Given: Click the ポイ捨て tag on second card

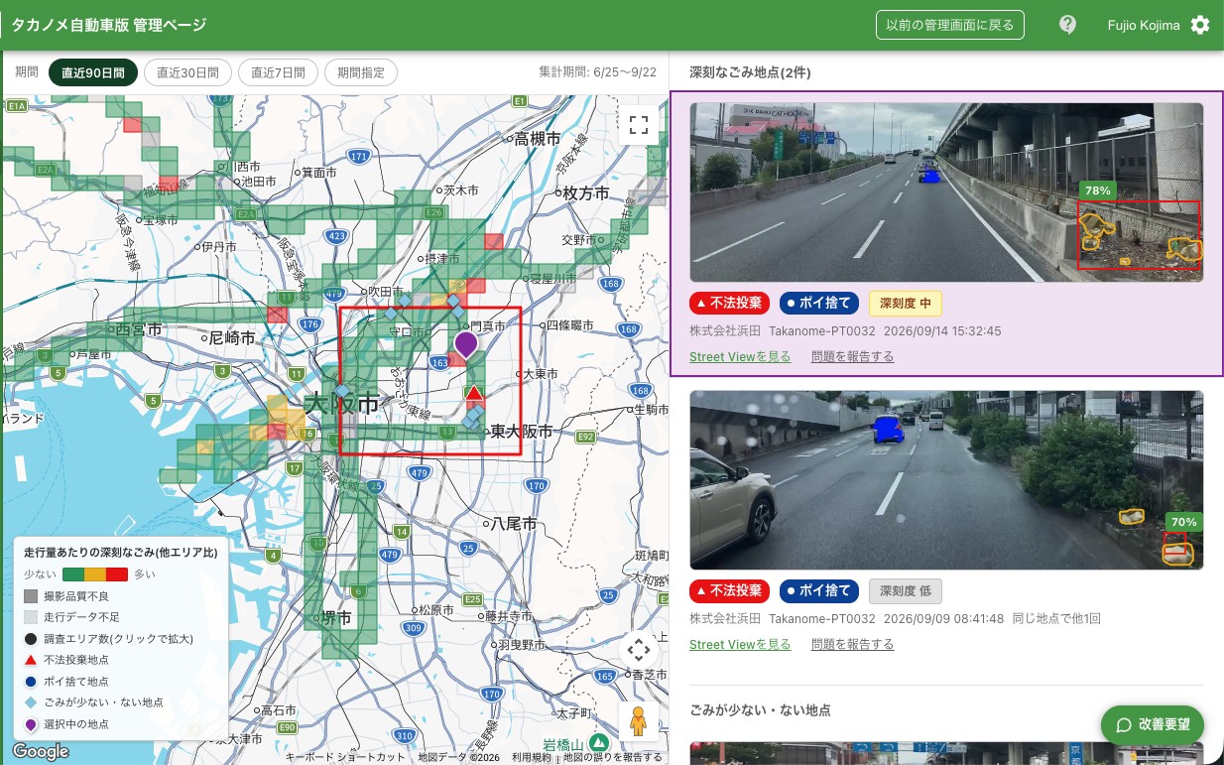Looking at the screenshot, I should point(819,591).
